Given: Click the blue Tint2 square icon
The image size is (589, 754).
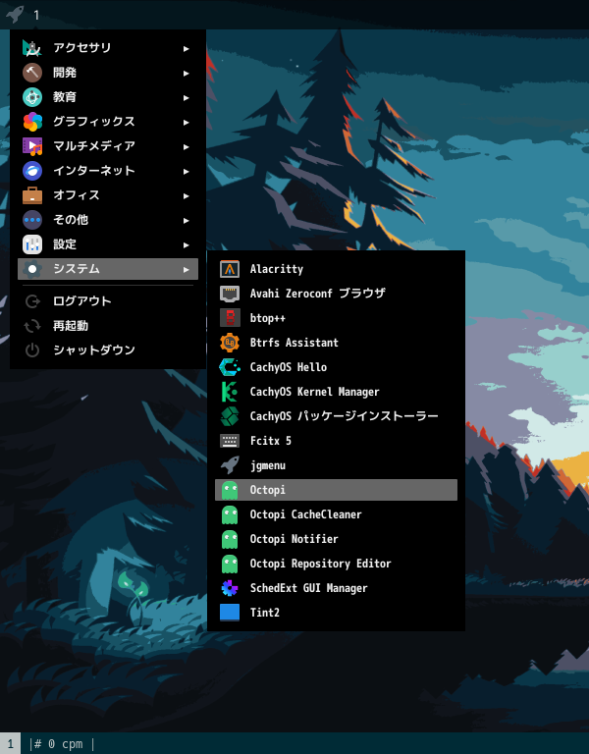Looking at the screenshot, I should point(230,613).
